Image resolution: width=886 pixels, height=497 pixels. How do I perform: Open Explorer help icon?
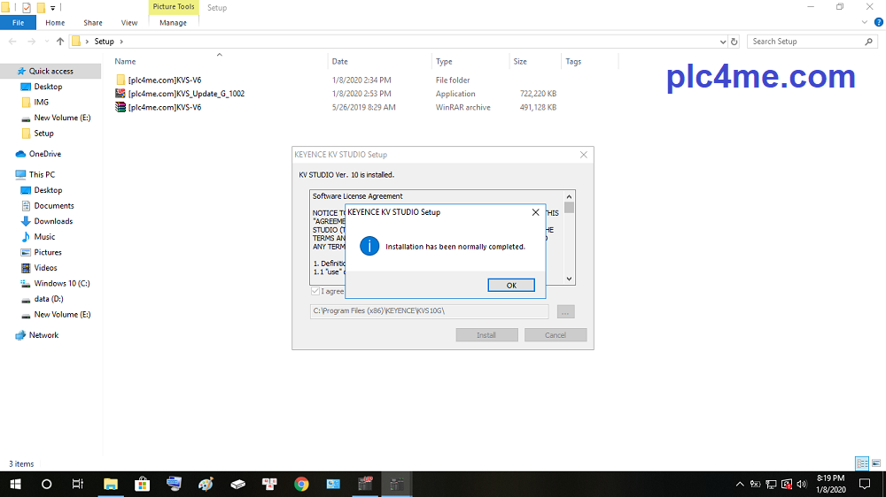(x=878, y=23)
